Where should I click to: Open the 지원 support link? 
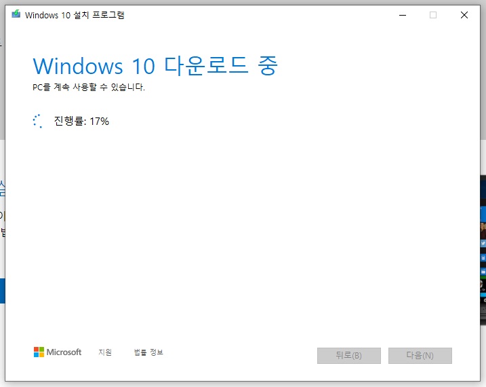[x=105, y=352]
